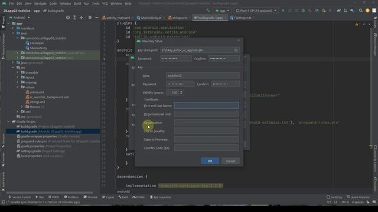The height and width of the screenshot is (212, 378).
Task: Open the Project panel gear options
Action: [x=90, y=18]
